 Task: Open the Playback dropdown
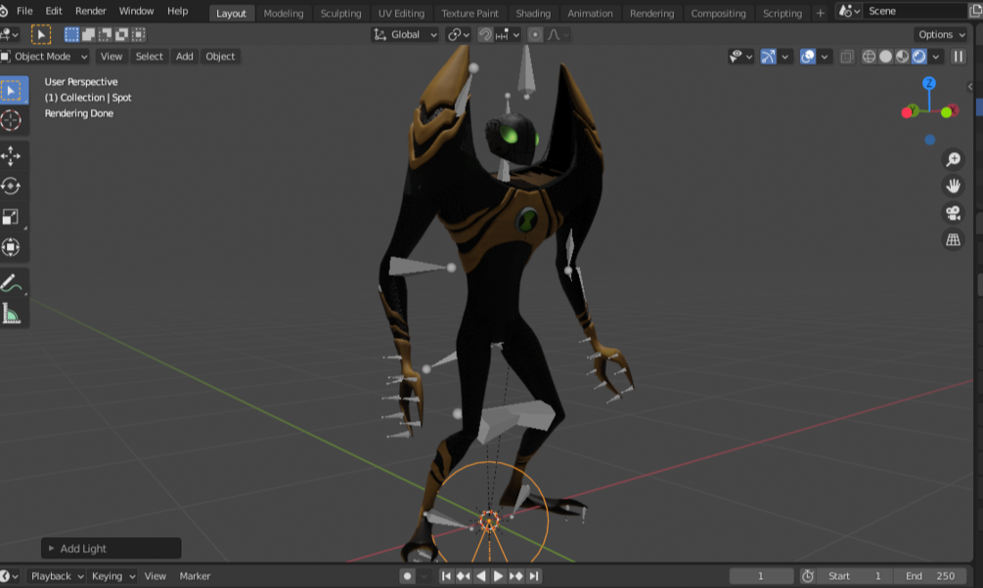(56, 576)
